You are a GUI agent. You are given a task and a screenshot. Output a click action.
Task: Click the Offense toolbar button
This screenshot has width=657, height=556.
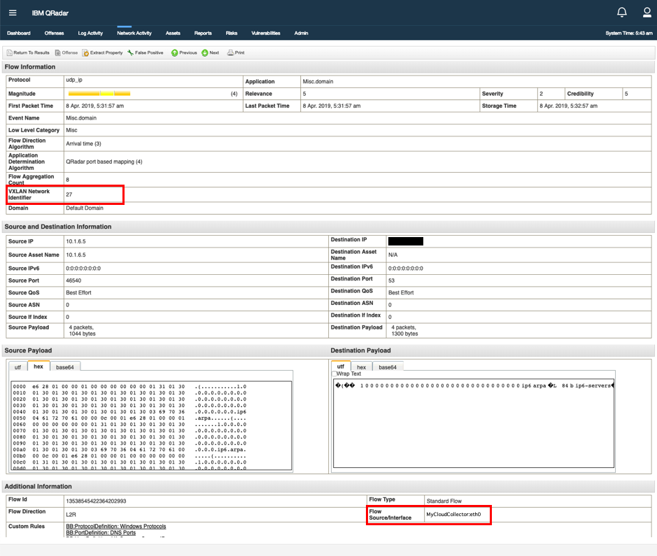tap(66, 52)
